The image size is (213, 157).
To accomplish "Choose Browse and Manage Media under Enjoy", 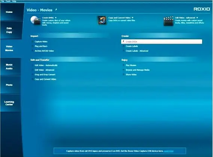I will pyautogui.click(x=137, y=70).
